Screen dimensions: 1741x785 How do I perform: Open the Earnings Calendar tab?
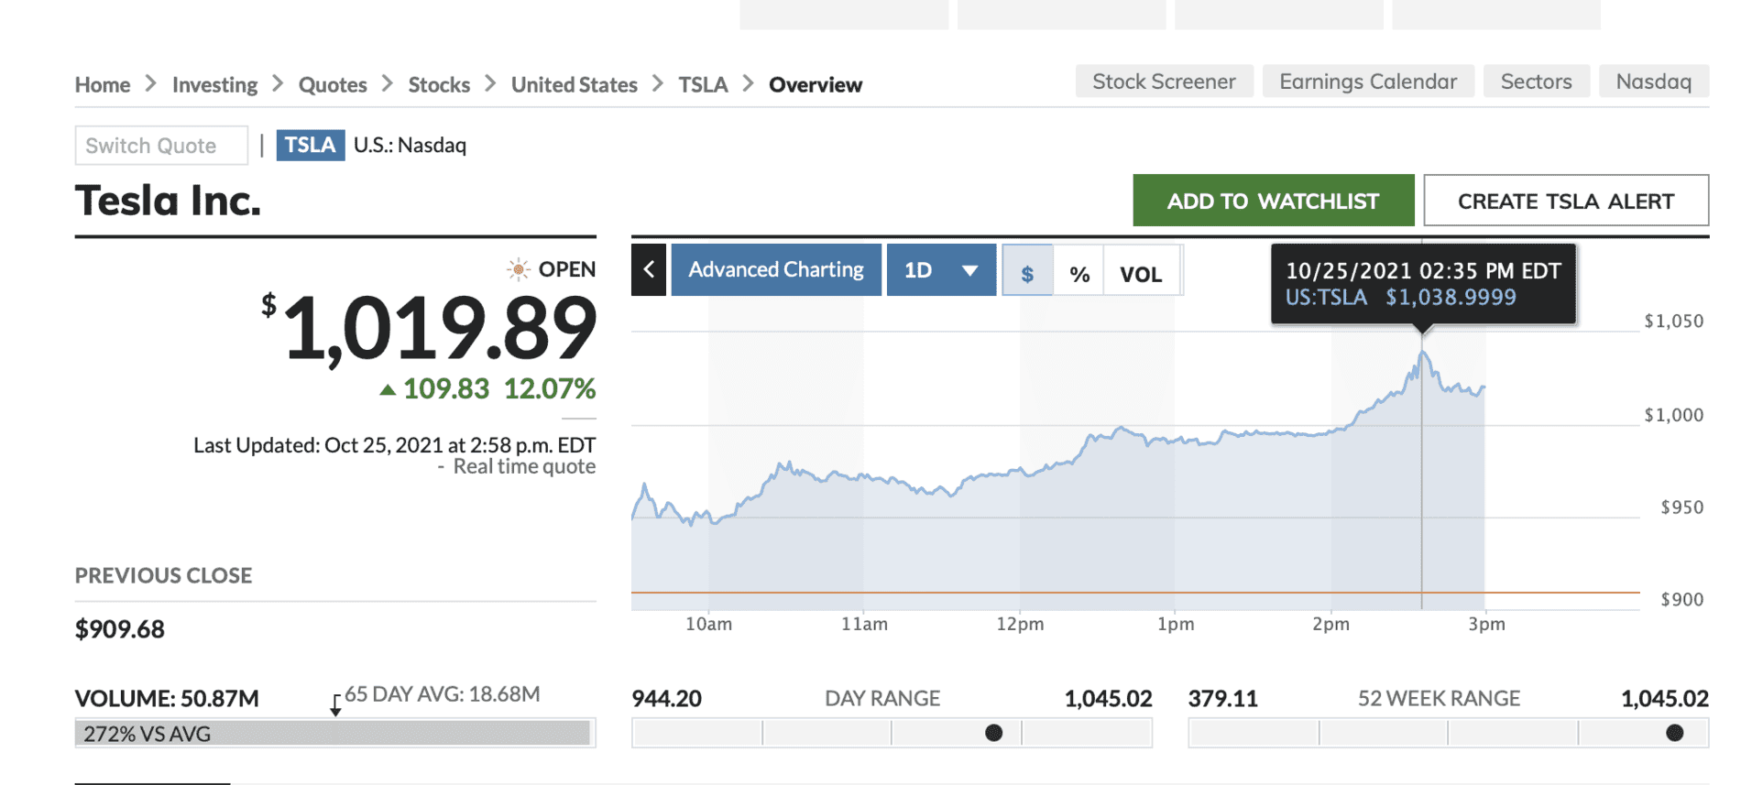pyautogui.click(x=1367, y=82)
